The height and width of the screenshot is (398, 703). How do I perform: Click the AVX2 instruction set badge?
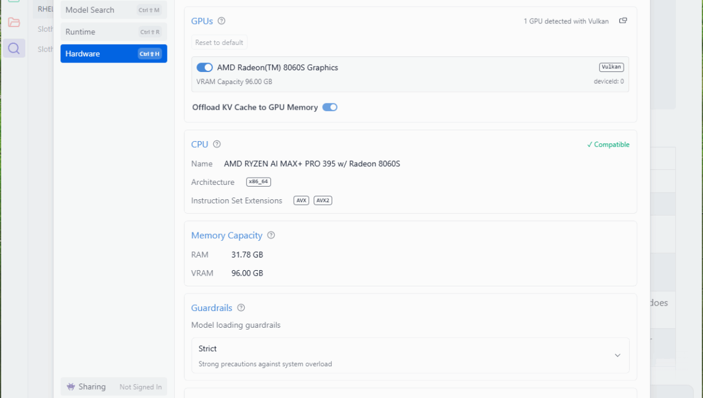click(323, 201)
